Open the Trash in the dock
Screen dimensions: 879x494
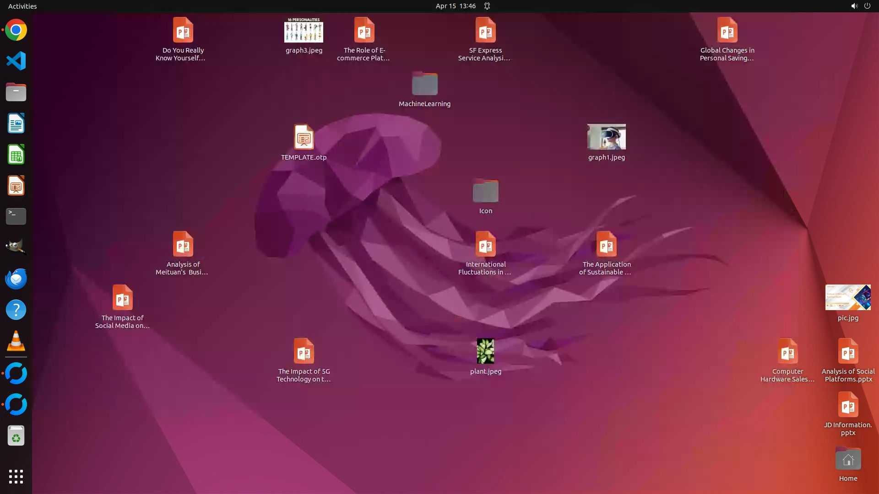(16, 436)
